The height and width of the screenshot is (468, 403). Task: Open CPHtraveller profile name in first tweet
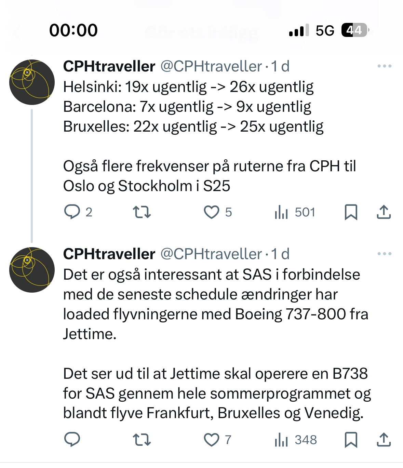coord(109,66)
